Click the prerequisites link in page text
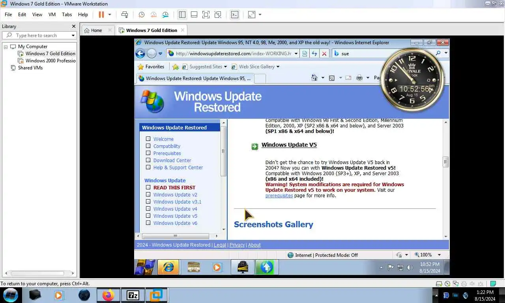Viewport: 505px width, 303px height. coord(279,196)
